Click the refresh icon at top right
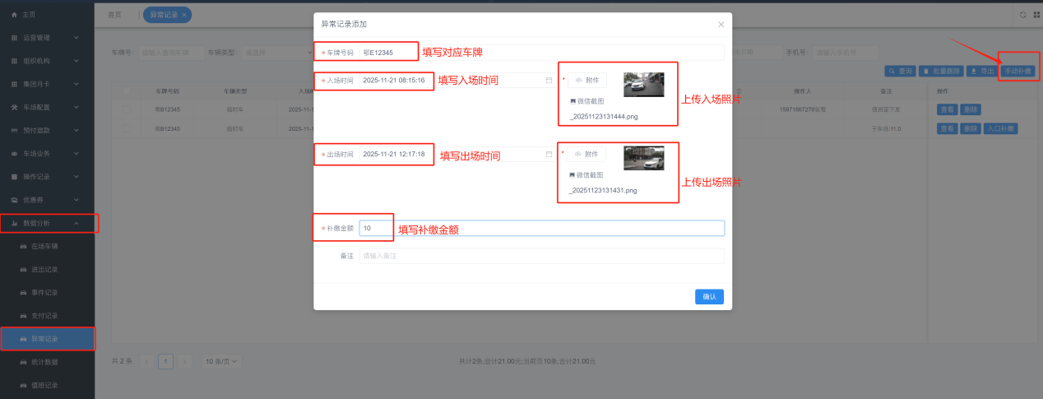The image size is (1043, 399). click(x=1023, y=14)
